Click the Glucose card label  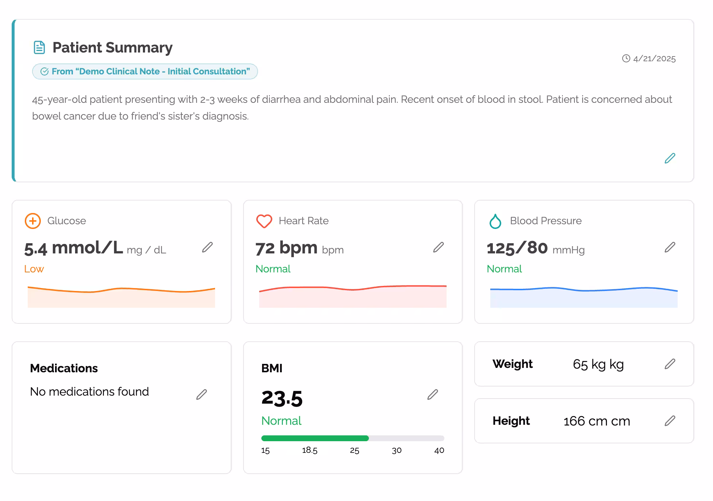[x=67, y=221]
